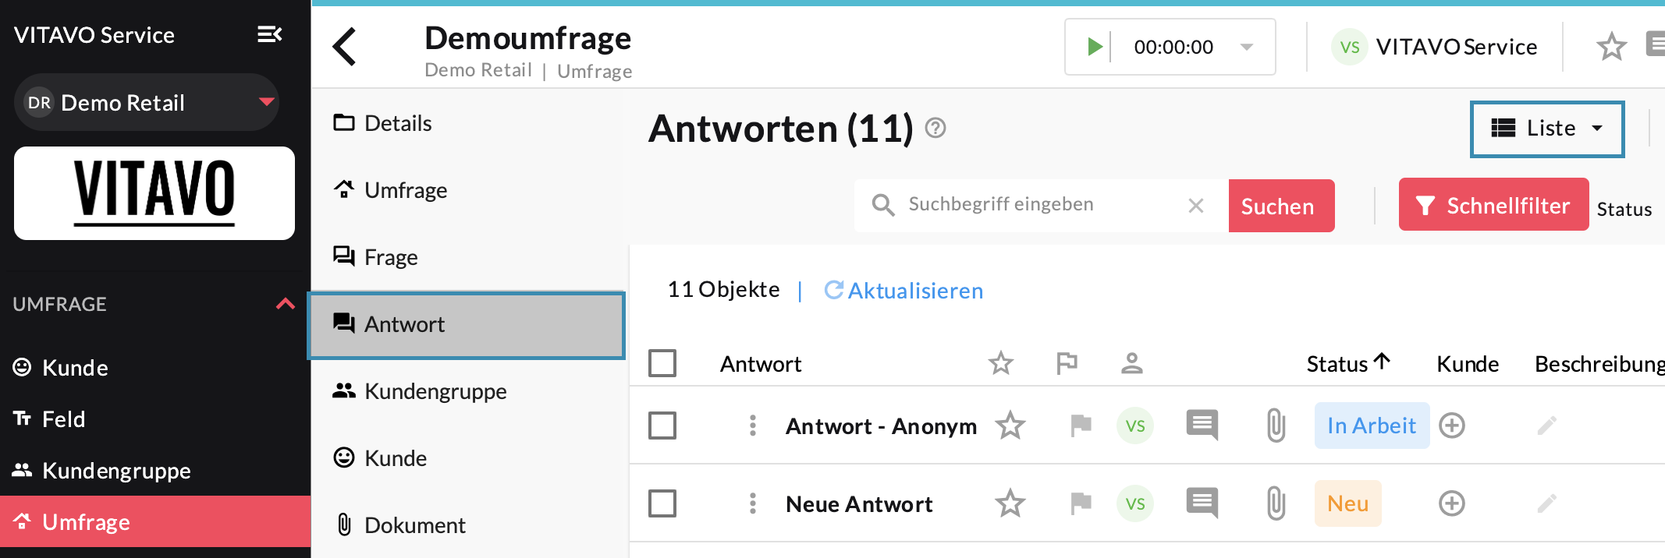Star the Antwort - Anonym row
1665x558 pixels.
[1010, 426]
